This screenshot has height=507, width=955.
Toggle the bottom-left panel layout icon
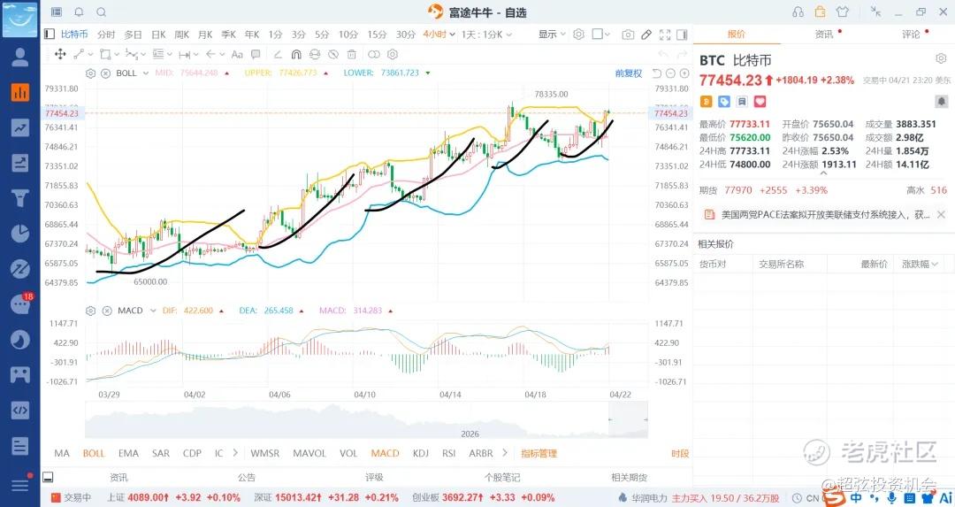48,477
